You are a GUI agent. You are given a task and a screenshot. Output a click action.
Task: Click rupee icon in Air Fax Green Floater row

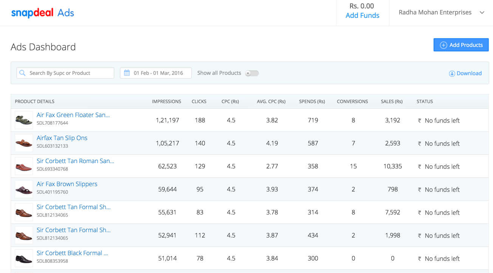[419, 121]
